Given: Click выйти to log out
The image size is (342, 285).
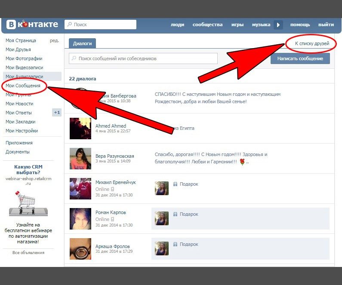Looking at the screenshot, I should [326, 25].
